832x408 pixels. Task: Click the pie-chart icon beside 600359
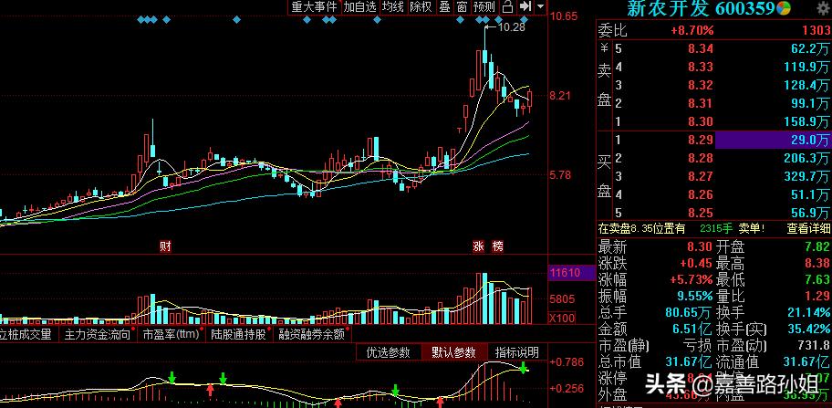(784, 8)
